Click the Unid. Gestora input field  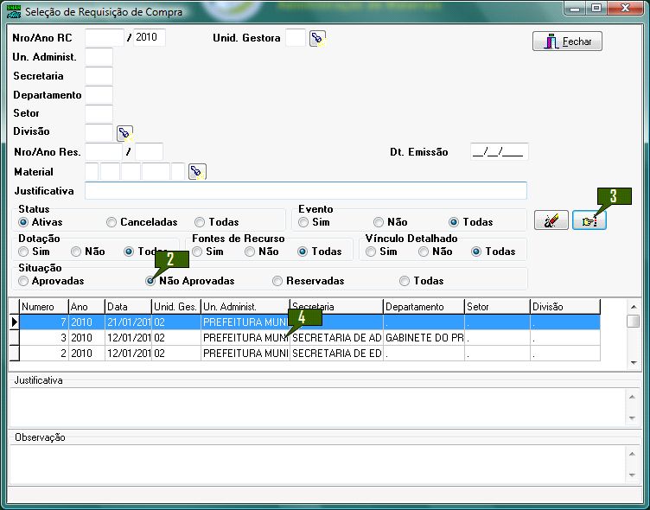pyautogui.click(x=296, y=38)
